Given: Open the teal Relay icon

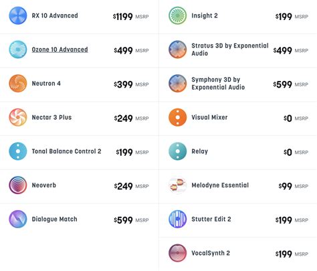Looking at the screenshot, I should click(178, 151).
